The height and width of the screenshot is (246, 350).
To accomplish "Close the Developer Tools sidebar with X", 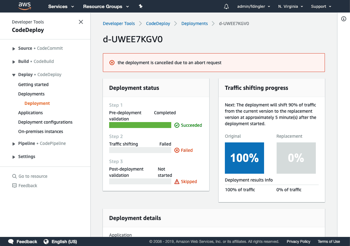I will pos(81,22).
